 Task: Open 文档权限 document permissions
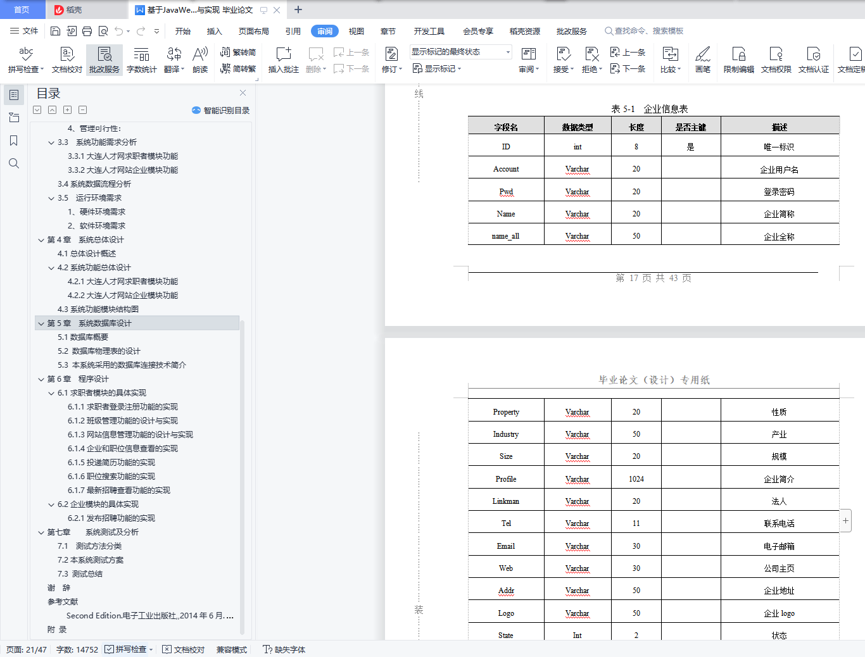coord(776,60)
